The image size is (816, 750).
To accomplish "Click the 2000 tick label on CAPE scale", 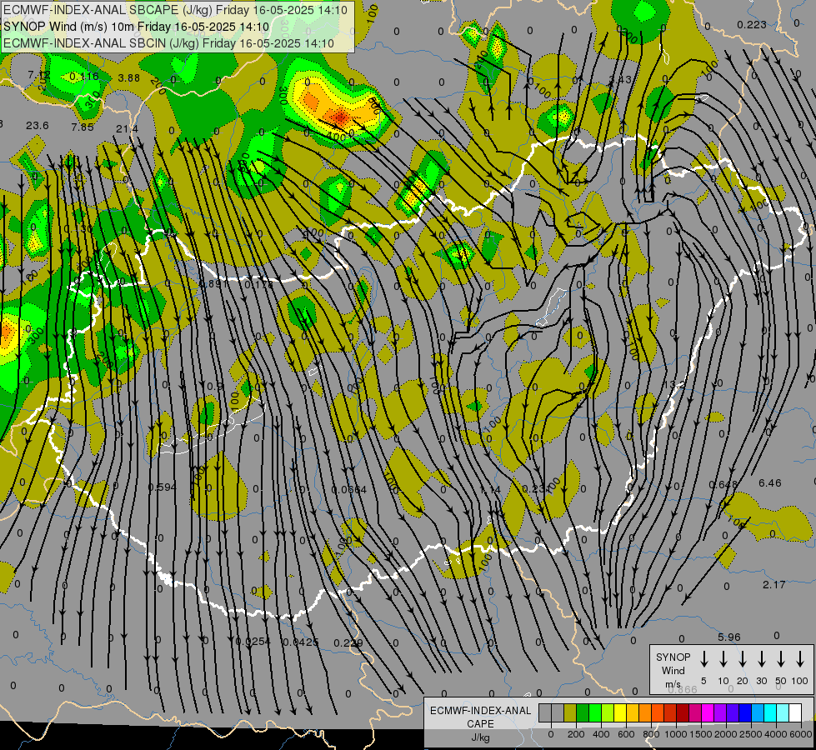I will point(726,734).
